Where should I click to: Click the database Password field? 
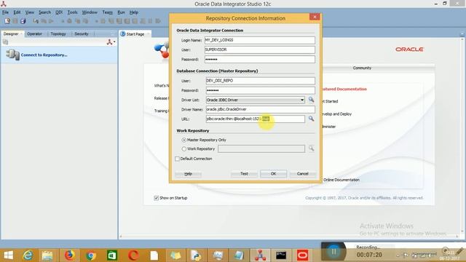pos(261,90)
